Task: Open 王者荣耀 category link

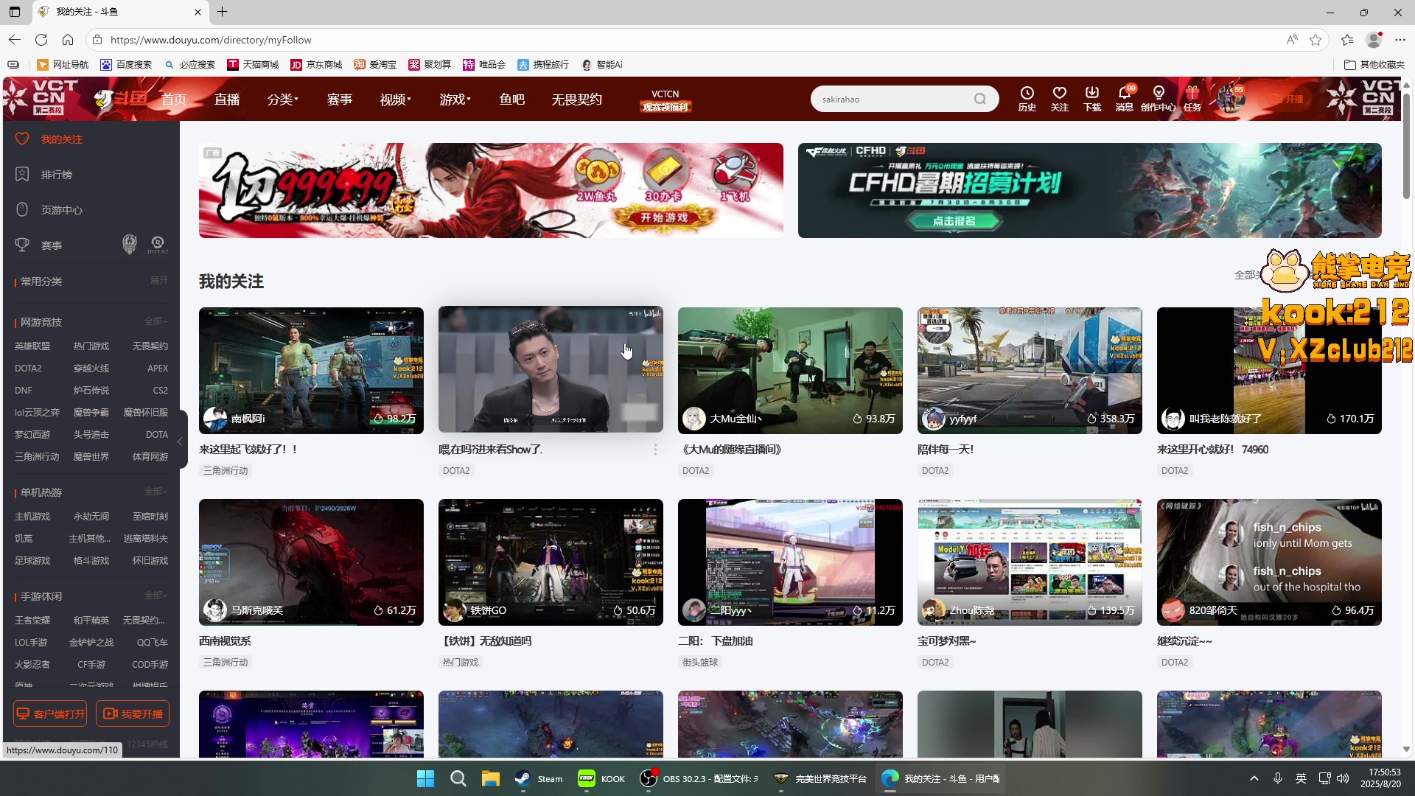Action: [32, 621]
